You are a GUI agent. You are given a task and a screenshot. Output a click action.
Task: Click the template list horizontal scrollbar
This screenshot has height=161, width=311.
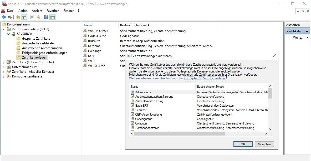[x=179, y=133]
